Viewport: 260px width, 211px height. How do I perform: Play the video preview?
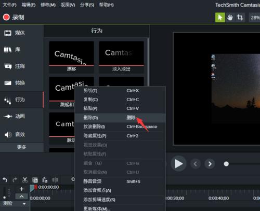[178, 164]
